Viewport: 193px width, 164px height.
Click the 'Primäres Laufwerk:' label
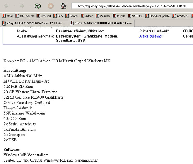coord(154,31)
